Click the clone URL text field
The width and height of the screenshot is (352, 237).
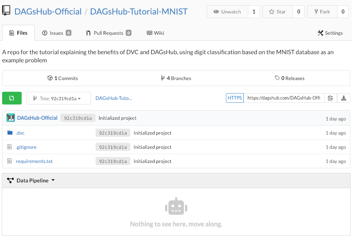(283, 98)
